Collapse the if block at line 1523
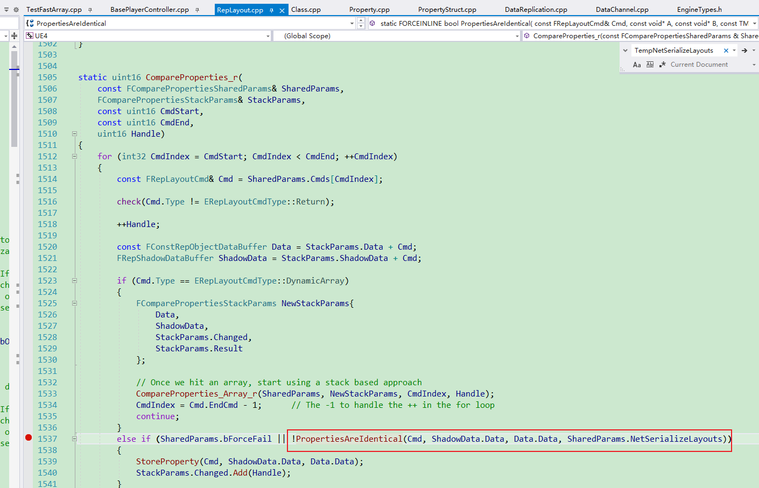Screen dimensions: 759x488 74,281
